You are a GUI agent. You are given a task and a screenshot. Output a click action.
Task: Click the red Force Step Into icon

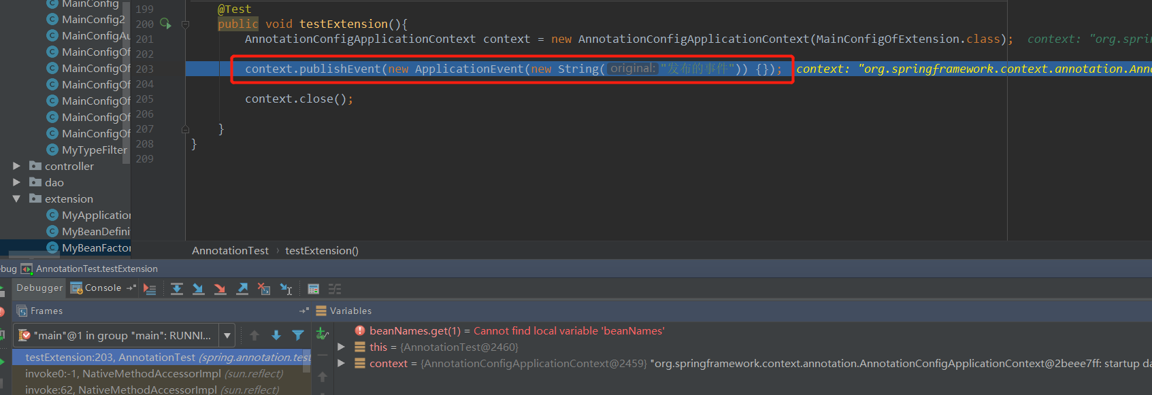(x=220, y=289)
